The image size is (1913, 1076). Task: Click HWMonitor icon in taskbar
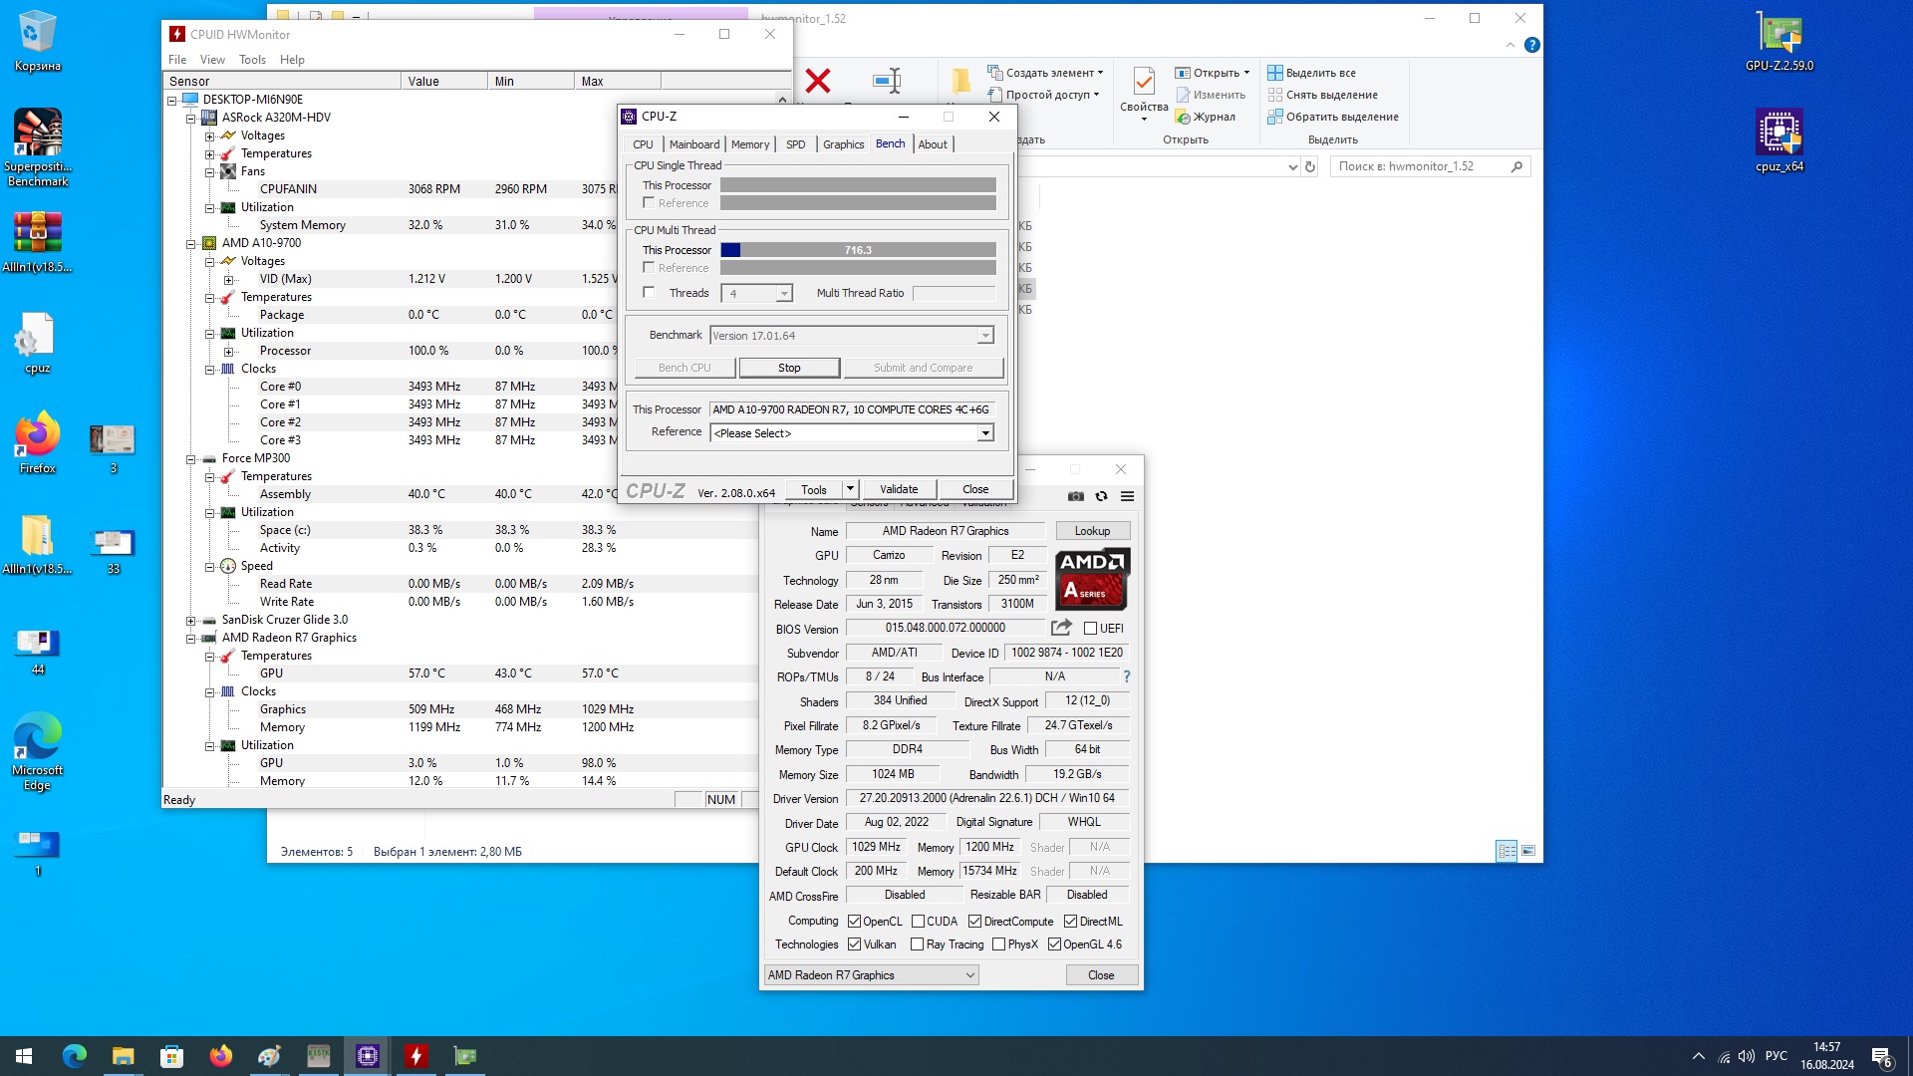click(416, 1056)
